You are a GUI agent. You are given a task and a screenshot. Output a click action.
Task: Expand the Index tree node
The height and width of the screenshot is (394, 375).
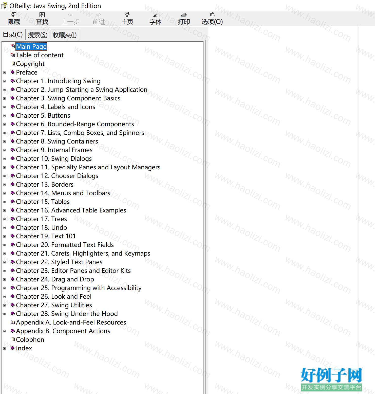(x=4, y=348)
